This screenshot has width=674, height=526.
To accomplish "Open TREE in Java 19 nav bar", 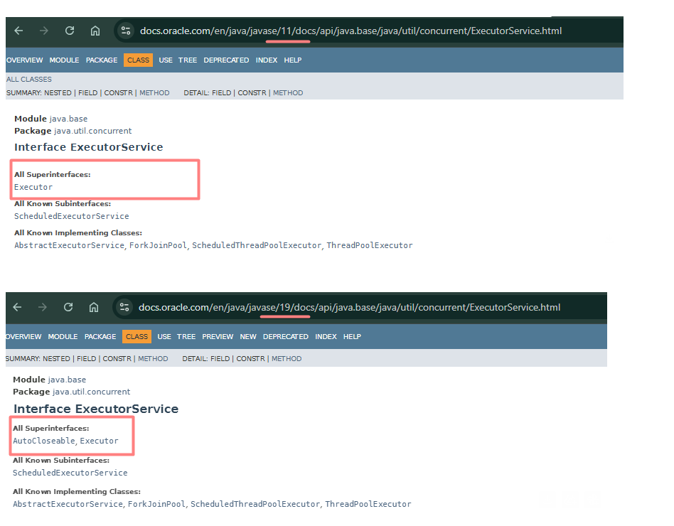I will [x=186, y=336].
